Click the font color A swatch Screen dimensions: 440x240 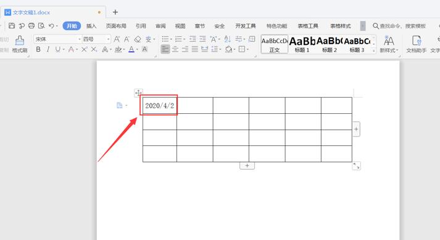click(131, 49)
